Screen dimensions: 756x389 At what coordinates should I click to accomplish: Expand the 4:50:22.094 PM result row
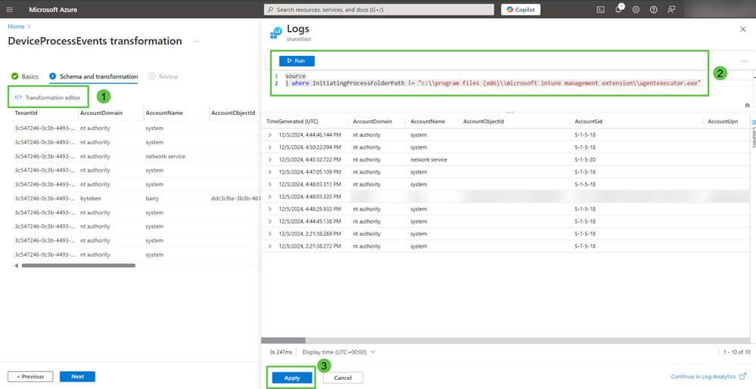[x=270, y=147]
